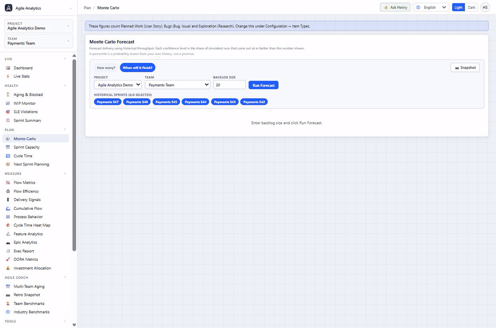Open the Dashboard icon in sidebar

coord(8,68)
